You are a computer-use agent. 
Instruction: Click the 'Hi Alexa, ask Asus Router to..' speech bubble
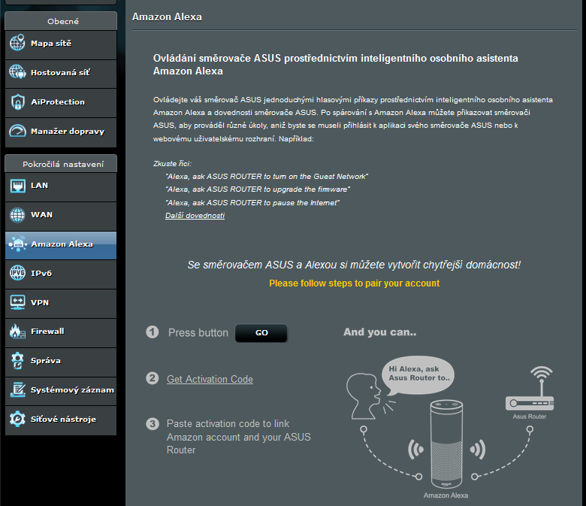tap(418, 374)
